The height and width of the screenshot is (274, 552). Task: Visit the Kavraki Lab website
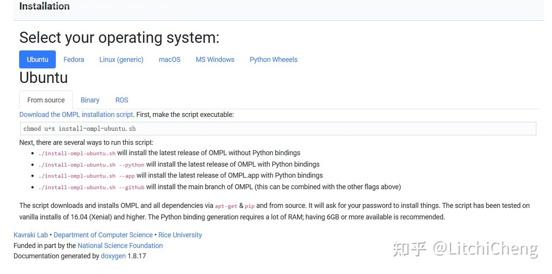tap(31, 235)
